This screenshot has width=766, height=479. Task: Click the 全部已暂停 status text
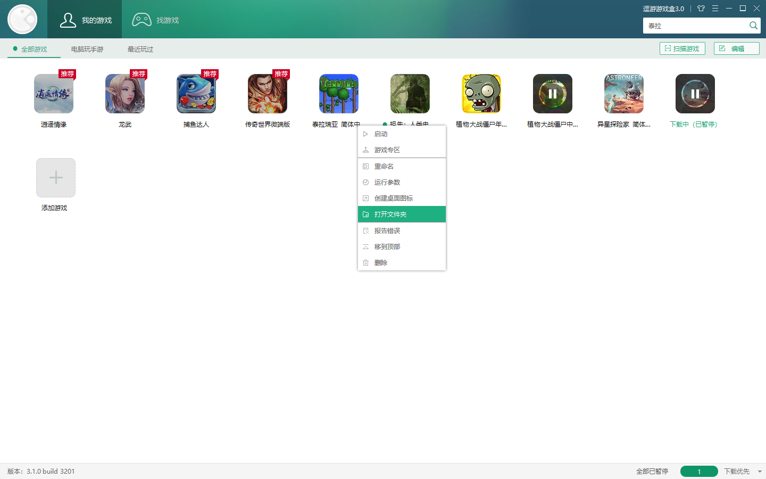coord(652,472)
